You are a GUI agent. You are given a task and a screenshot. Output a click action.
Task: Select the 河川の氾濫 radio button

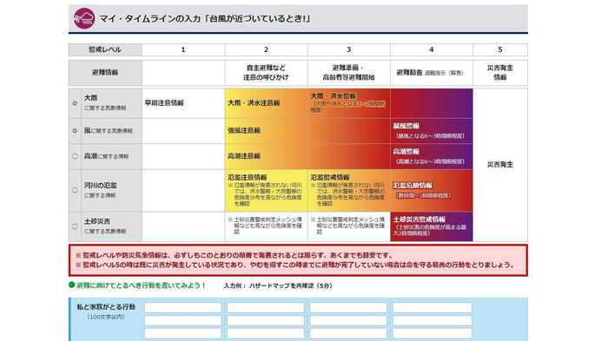(75, 190)
